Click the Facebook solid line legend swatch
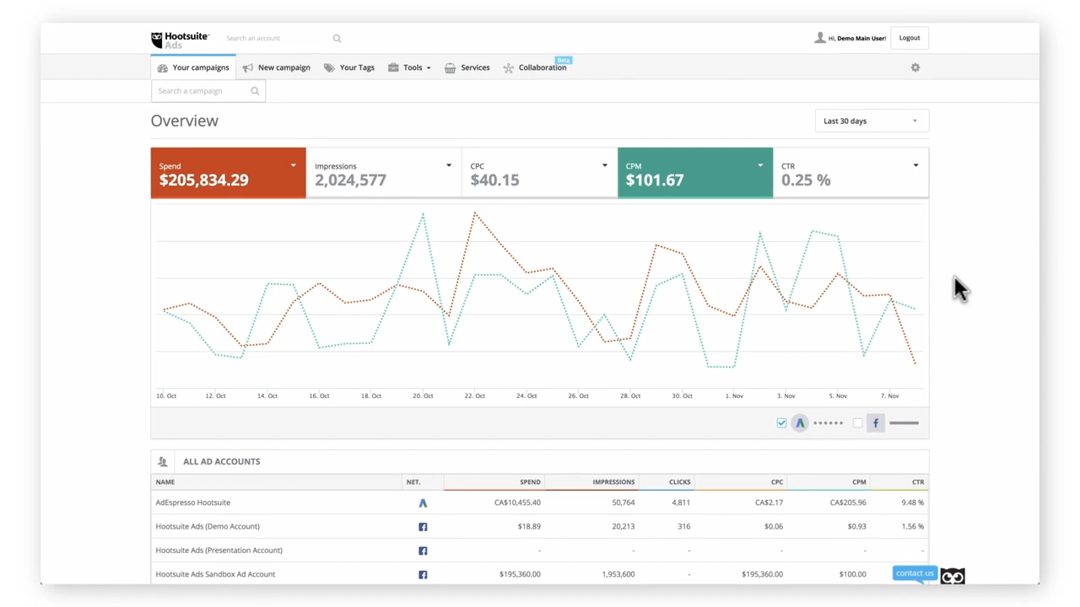Image resolution: width=1080 pixels, height=607 pixels. 904,423
